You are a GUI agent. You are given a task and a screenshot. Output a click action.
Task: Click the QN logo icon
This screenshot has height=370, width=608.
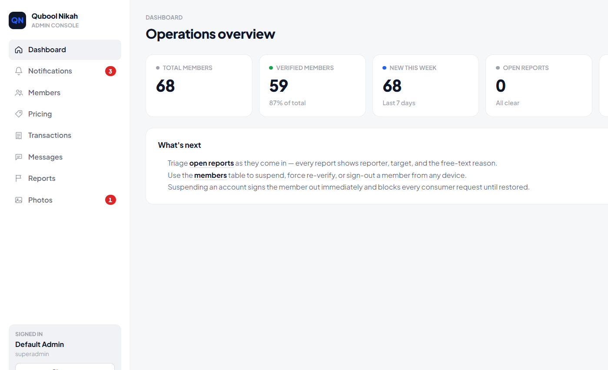pos(17,20)
